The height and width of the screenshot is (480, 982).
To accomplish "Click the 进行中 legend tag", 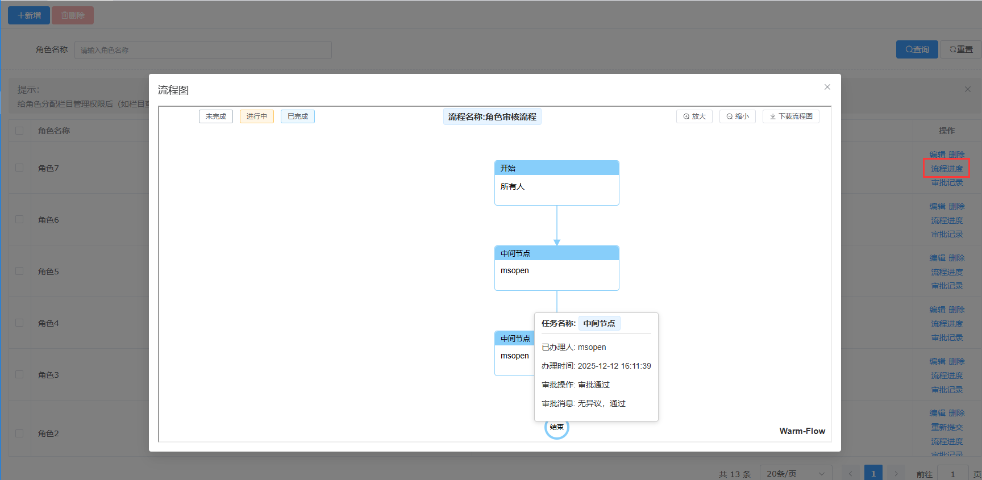I will click(256, 116).
